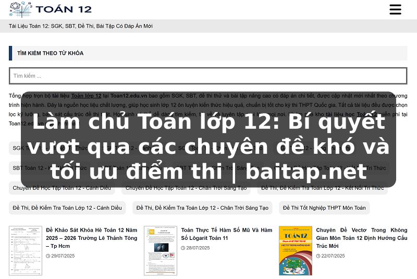Viewport: 417px width, 279px height.
Task: Click the TÌM KIẾM THEO TỪ KHÓA heading
Action: 50,53
